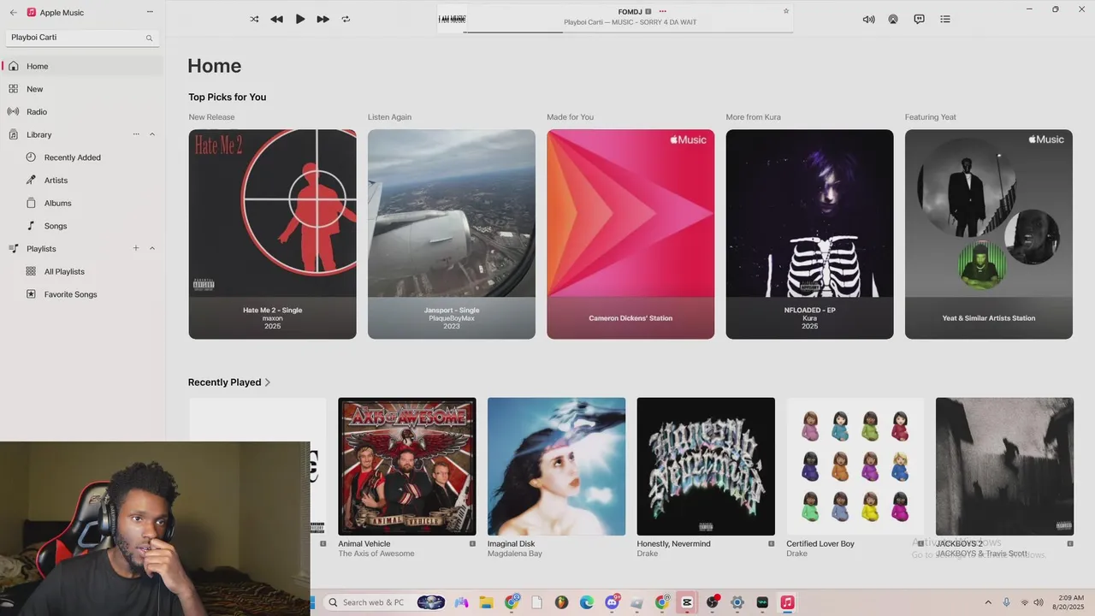Seek within the song progress bar
This screenshot has width=1095, height=616.
pyautogui.click(x=628, y=33)
